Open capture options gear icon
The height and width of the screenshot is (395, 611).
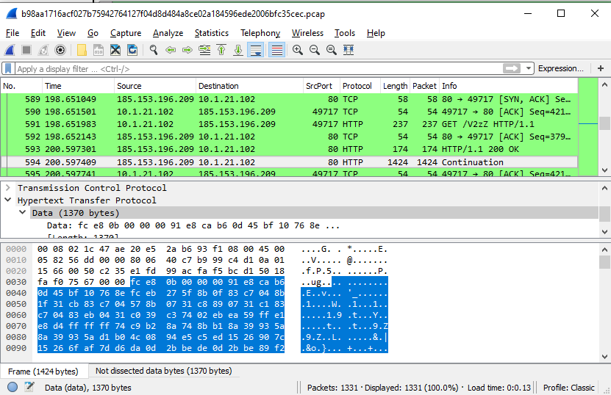tap(60, 50)
